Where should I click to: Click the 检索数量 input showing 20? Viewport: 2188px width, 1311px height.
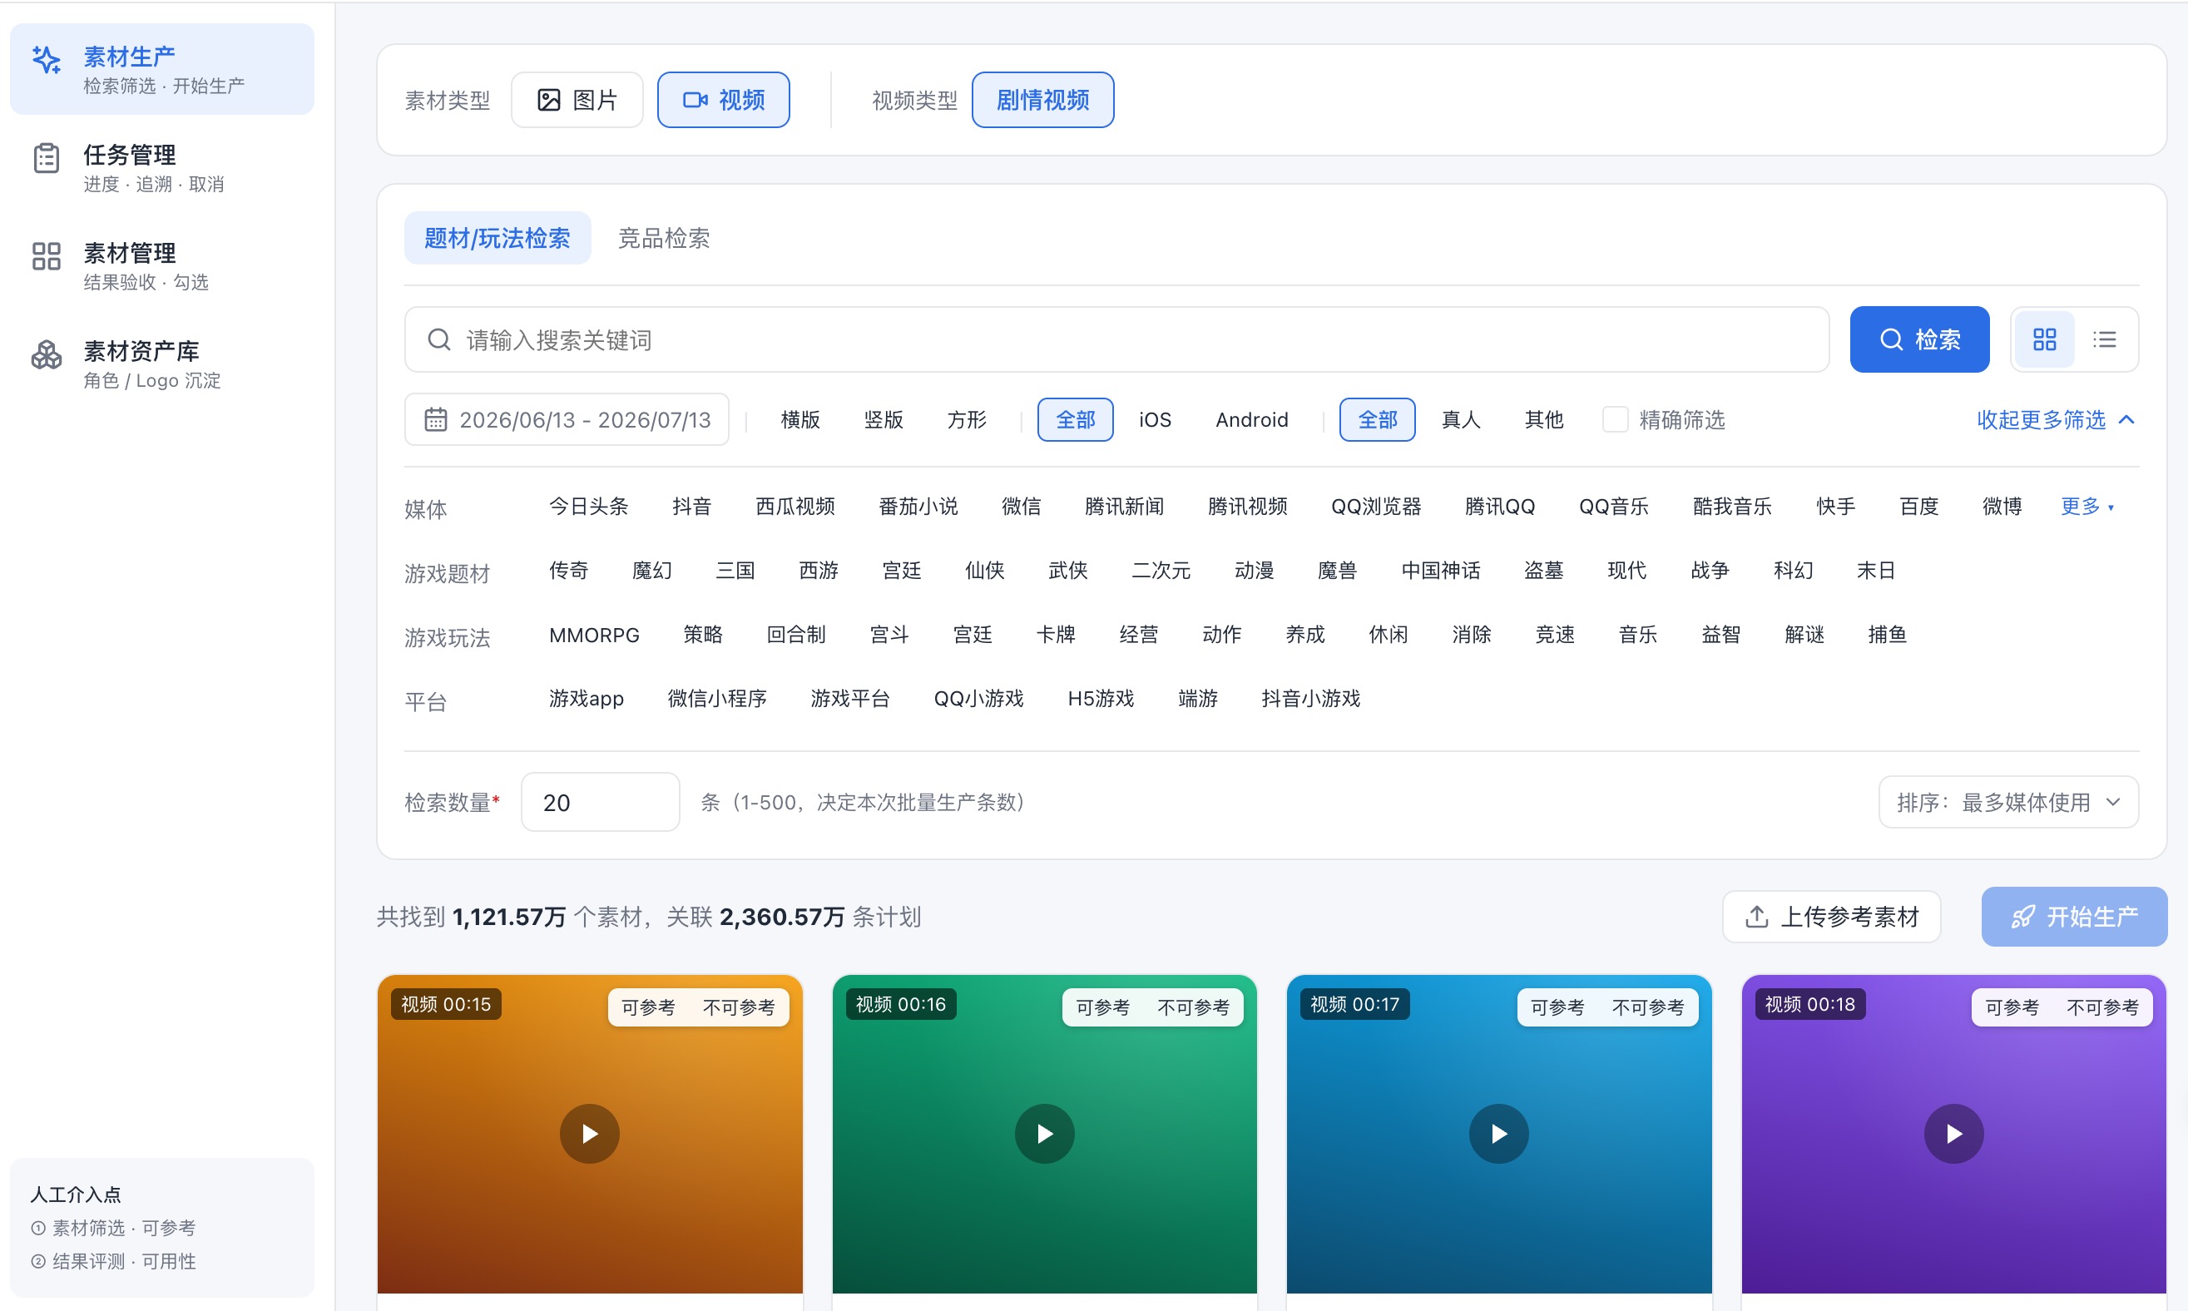(x=600, y=802)
